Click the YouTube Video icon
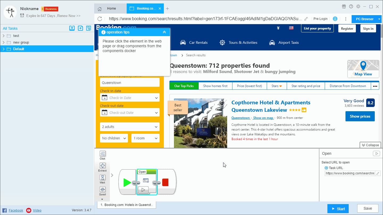The height and width of the screenshot is (215, 383). point(29,210)
